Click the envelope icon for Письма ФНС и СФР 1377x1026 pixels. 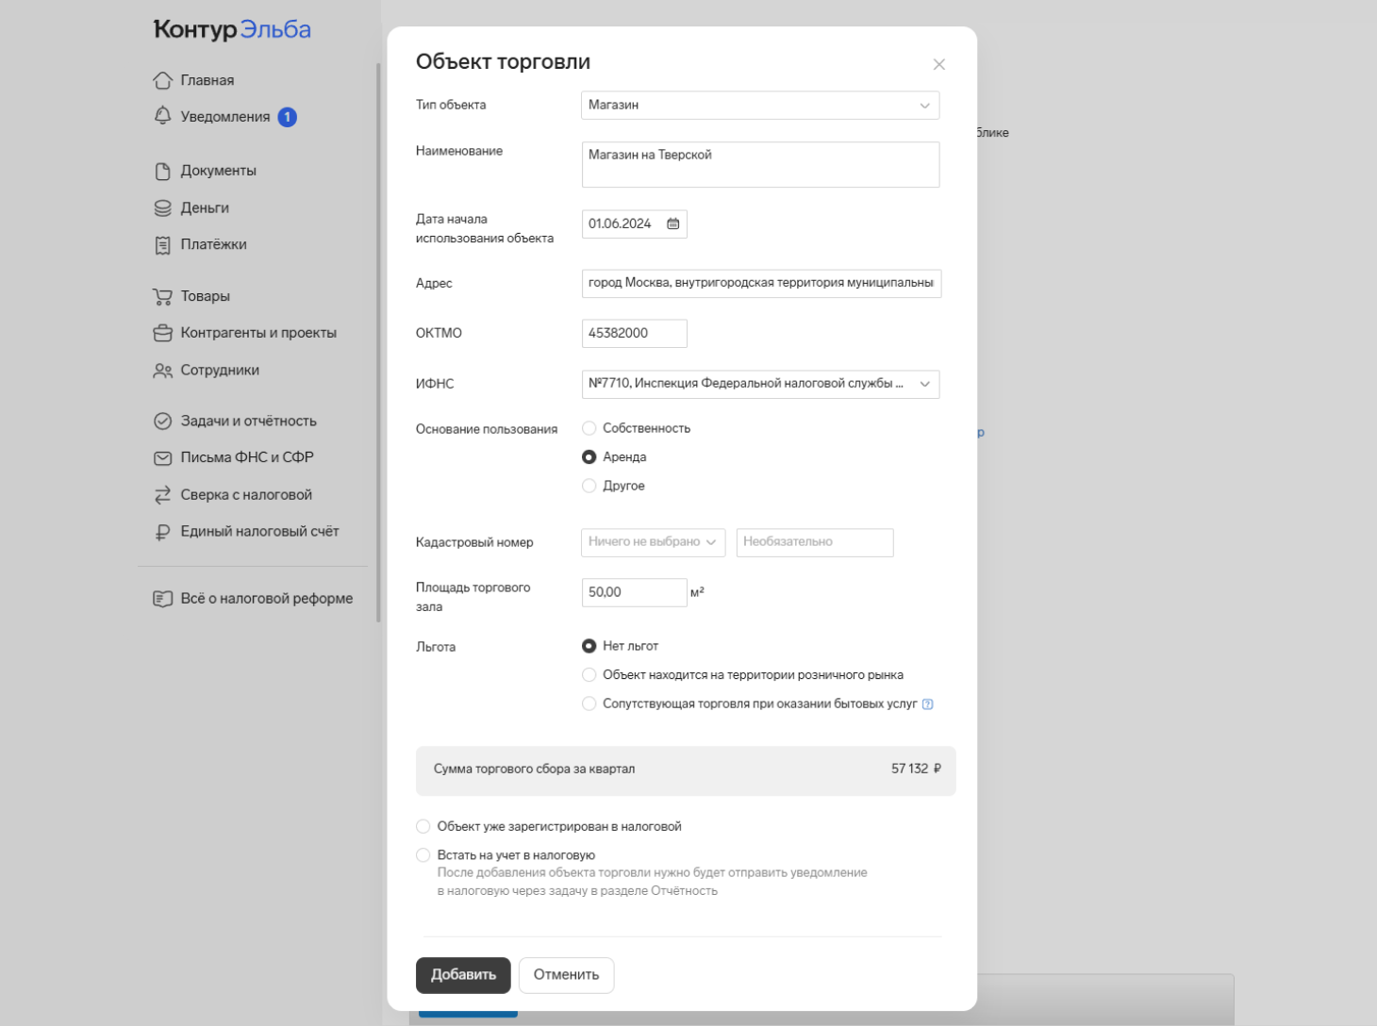pos(162,458)
